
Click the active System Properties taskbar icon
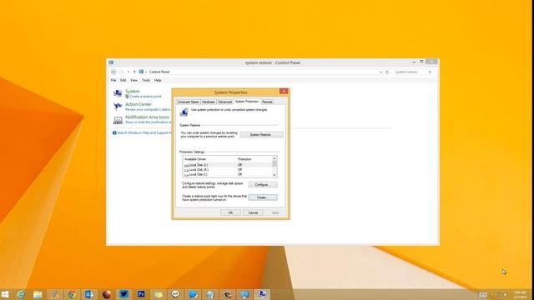(x=262, y=294)
